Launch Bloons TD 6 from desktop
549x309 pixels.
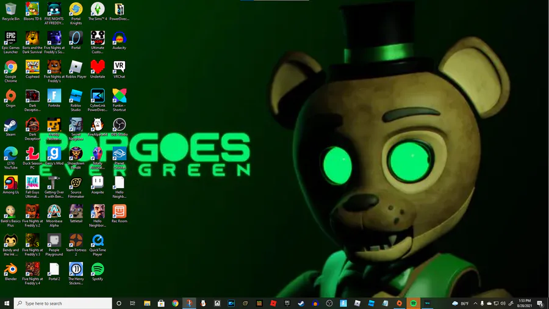[32, 12]
